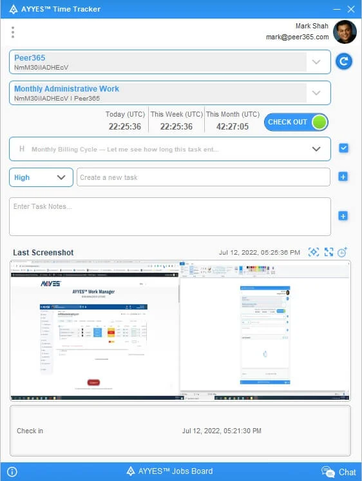Click the Jobs Board logo icon in footer
Image resolution: width=362 pixels, height=481 pixels.
(x=131, y=471)
